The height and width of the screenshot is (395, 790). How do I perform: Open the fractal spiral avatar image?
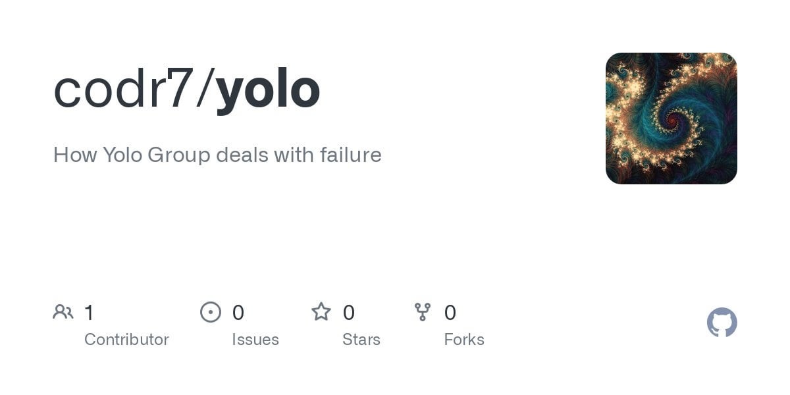pos(671,118)
